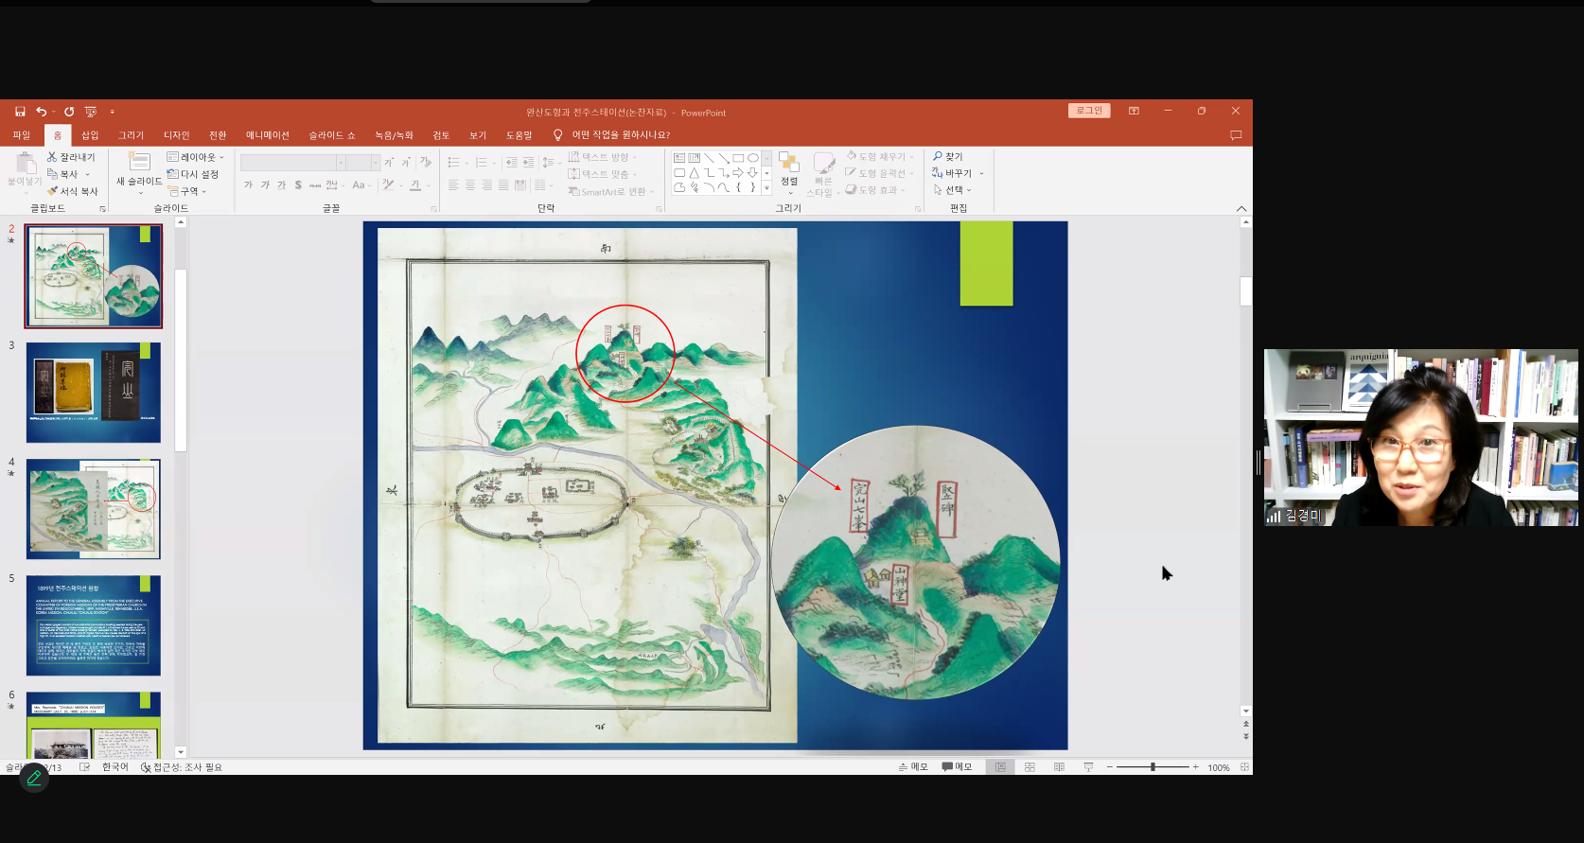Open the Select (선택) dropdown

coord(952,190)
